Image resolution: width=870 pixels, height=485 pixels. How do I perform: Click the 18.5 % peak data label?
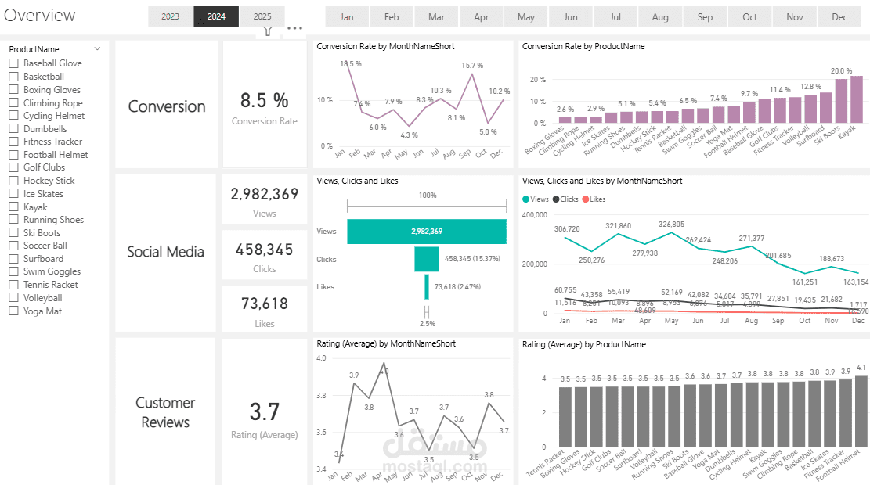(x=351, y=63)
